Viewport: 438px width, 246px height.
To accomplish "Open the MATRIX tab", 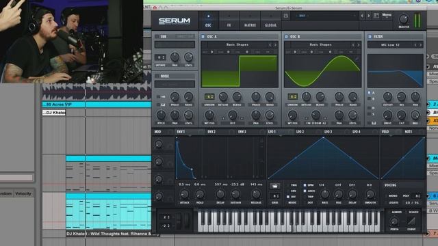I will pyautogui.click(x=250, y=20).
